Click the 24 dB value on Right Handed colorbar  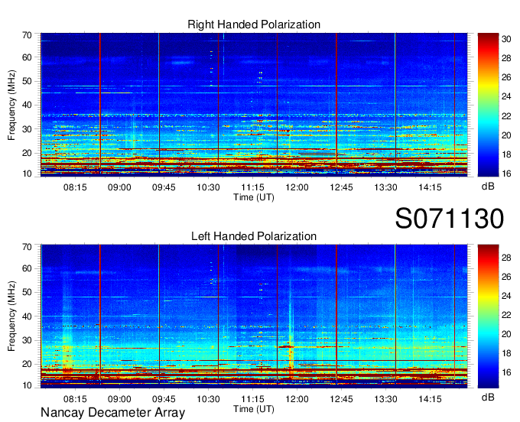[x=506, y=97]
